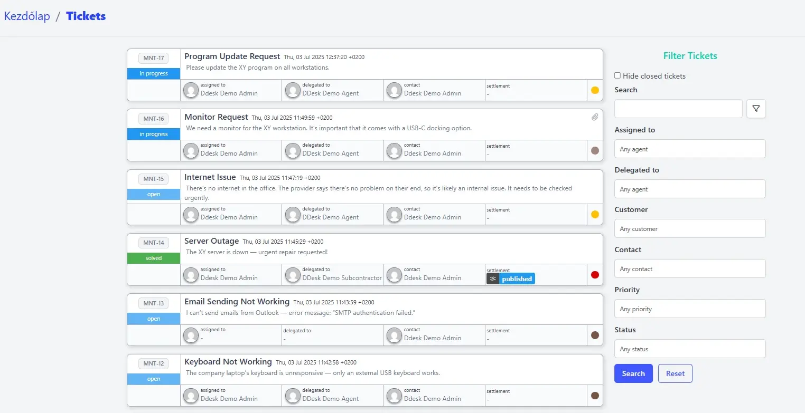Toggle the Hide closed tickets checkbox
Viewport: 805px width, 413px height.
tap(617, 75)
